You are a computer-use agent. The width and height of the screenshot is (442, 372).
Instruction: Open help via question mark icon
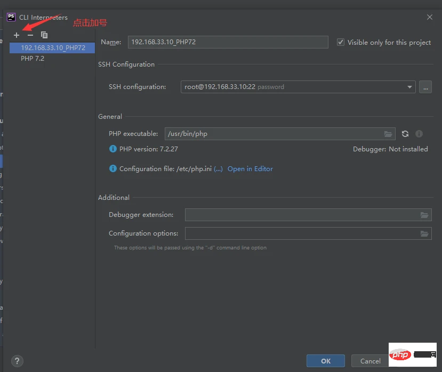[17, 361]
